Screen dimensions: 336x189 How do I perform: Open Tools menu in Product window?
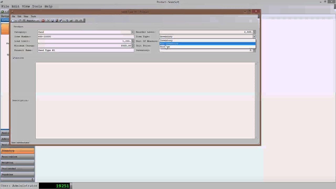(x=33, y=16)
